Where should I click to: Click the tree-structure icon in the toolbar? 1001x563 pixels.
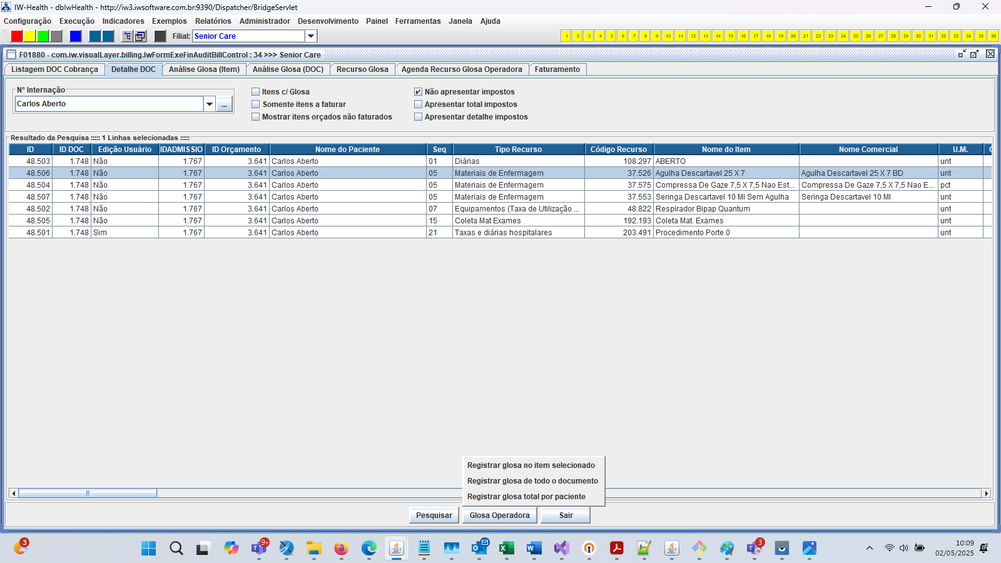point(127,36)
